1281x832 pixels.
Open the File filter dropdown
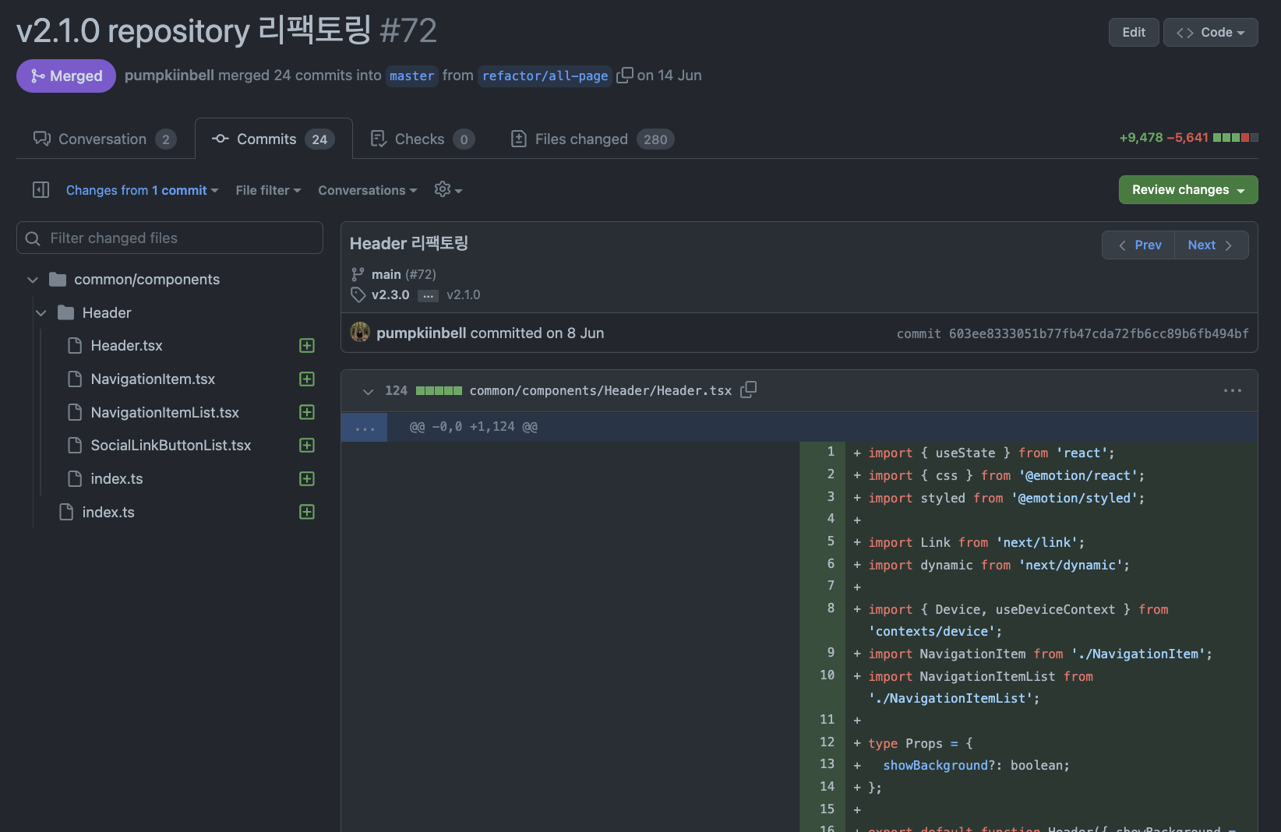coord(268,190)
